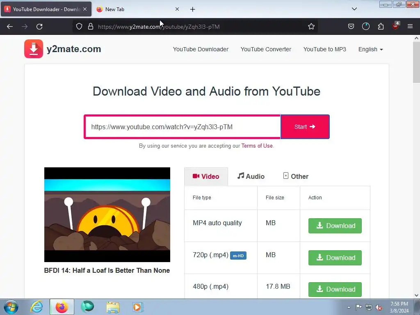The width and height of the screenshot is (420, 315).
Task: Open the teal globe browser taskbar icon
Action: 87,307
